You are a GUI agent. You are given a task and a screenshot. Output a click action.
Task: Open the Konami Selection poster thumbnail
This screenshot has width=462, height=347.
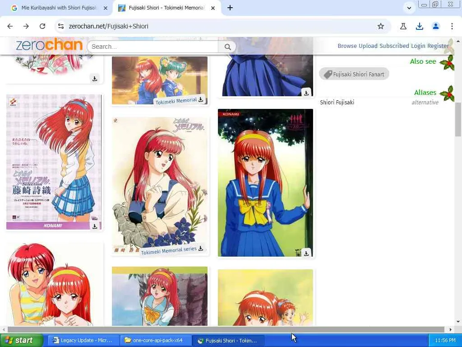(54, 162)
